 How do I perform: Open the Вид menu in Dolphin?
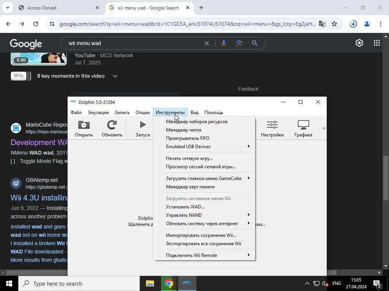194,112
